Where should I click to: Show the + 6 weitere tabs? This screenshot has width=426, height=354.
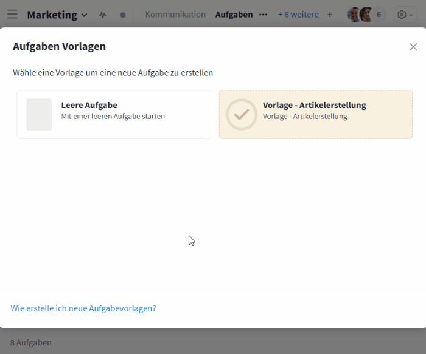[x=298, y=15]
